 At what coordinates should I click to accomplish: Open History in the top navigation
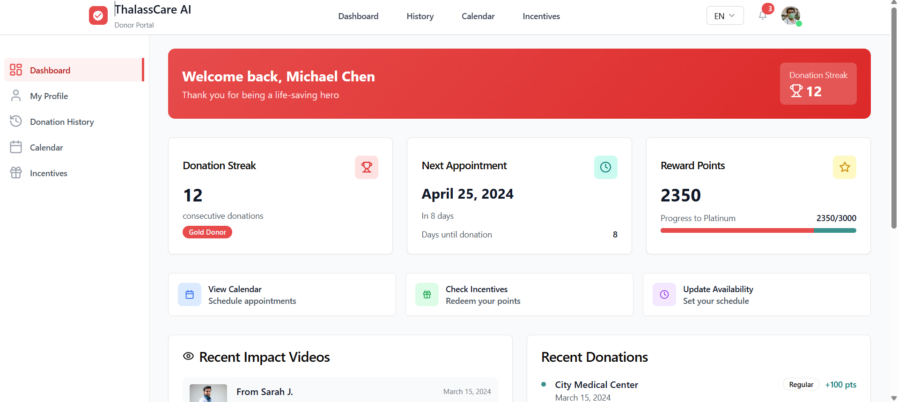click(x=420, y=16)
